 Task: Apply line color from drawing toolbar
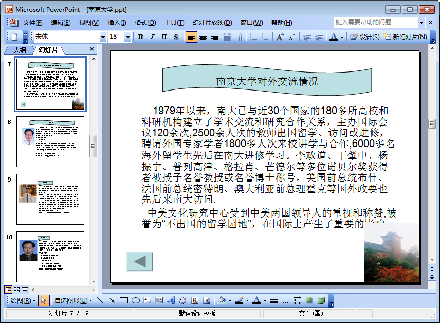[x=239, y=300]
